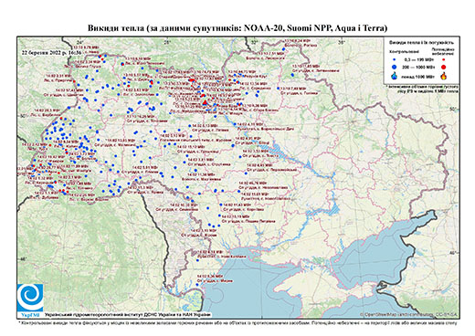Click the UkrGMI spiral logo
Image resolution: width=475 pixels, height=336 pixels.
[30, 298]
